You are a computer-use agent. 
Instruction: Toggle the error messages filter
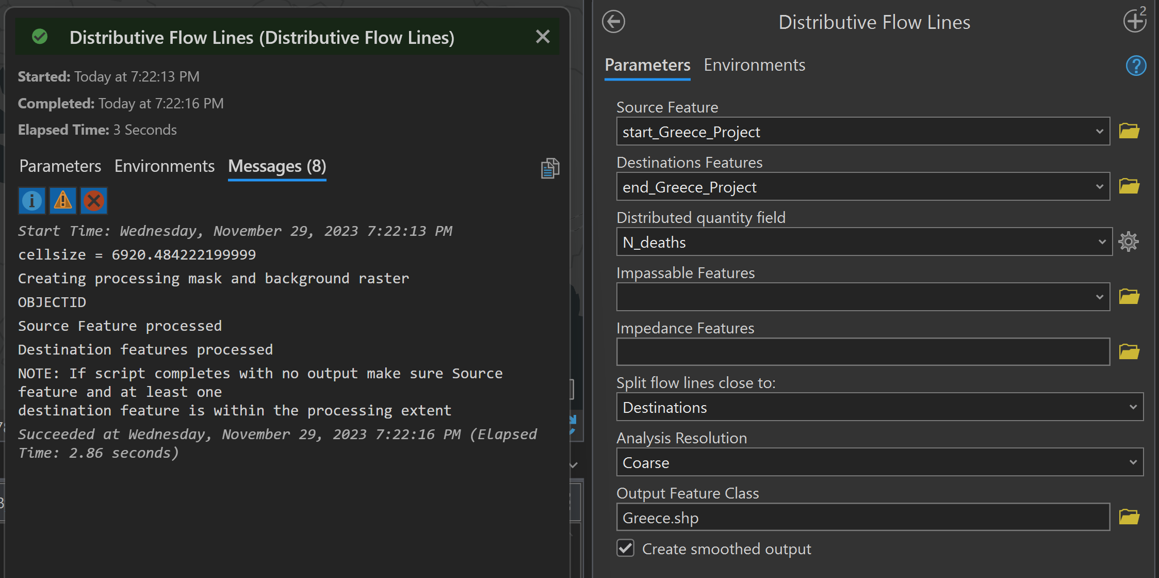click(93, 201)
